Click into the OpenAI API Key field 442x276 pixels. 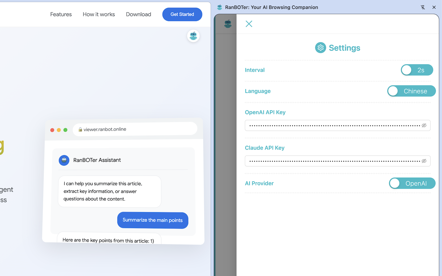[338, 126]
